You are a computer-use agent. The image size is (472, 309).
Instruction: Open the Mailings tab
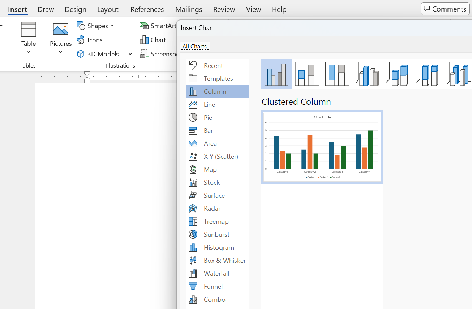(189, 9)
